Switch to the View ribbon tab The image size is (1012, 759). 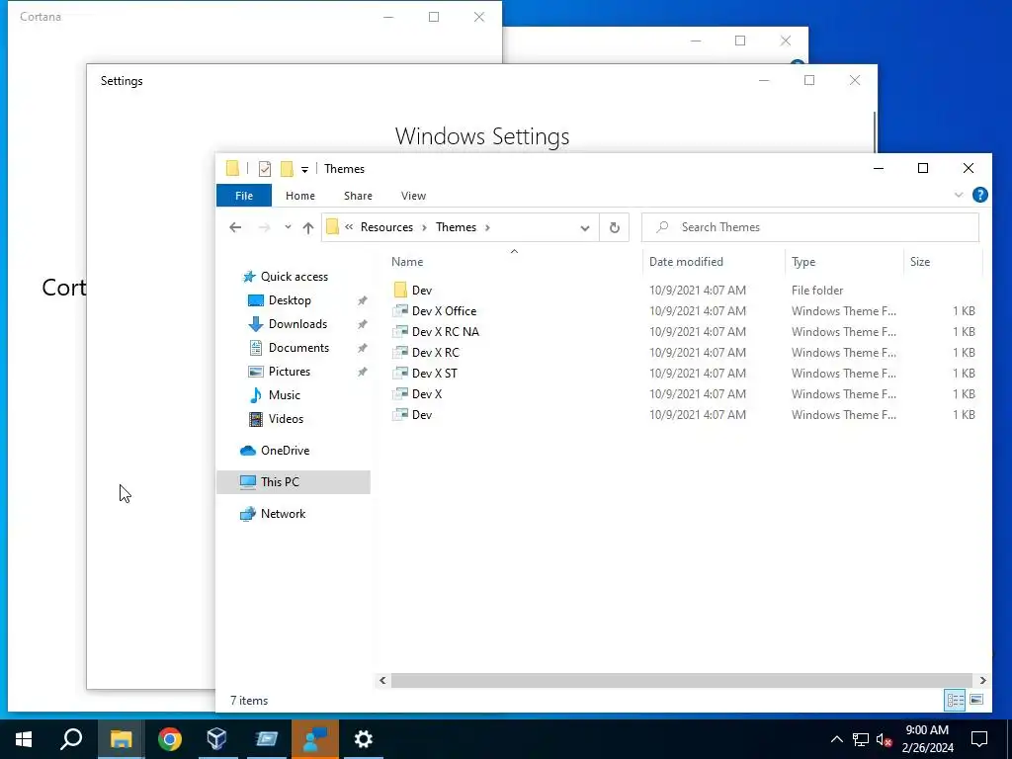(413, 196)
